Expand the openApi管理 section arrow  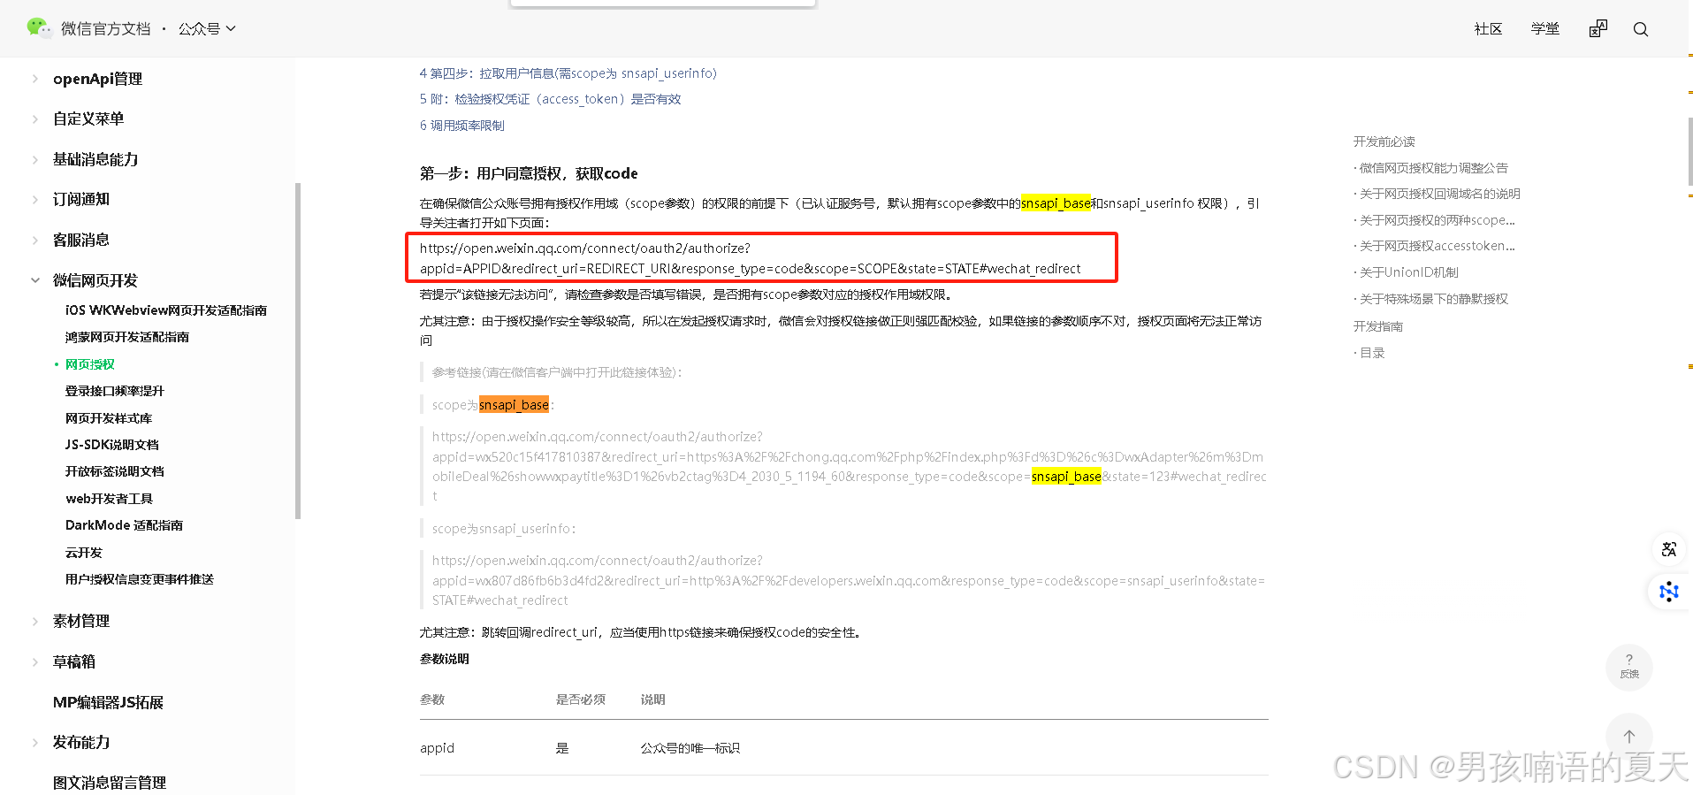tap(34, 79)
